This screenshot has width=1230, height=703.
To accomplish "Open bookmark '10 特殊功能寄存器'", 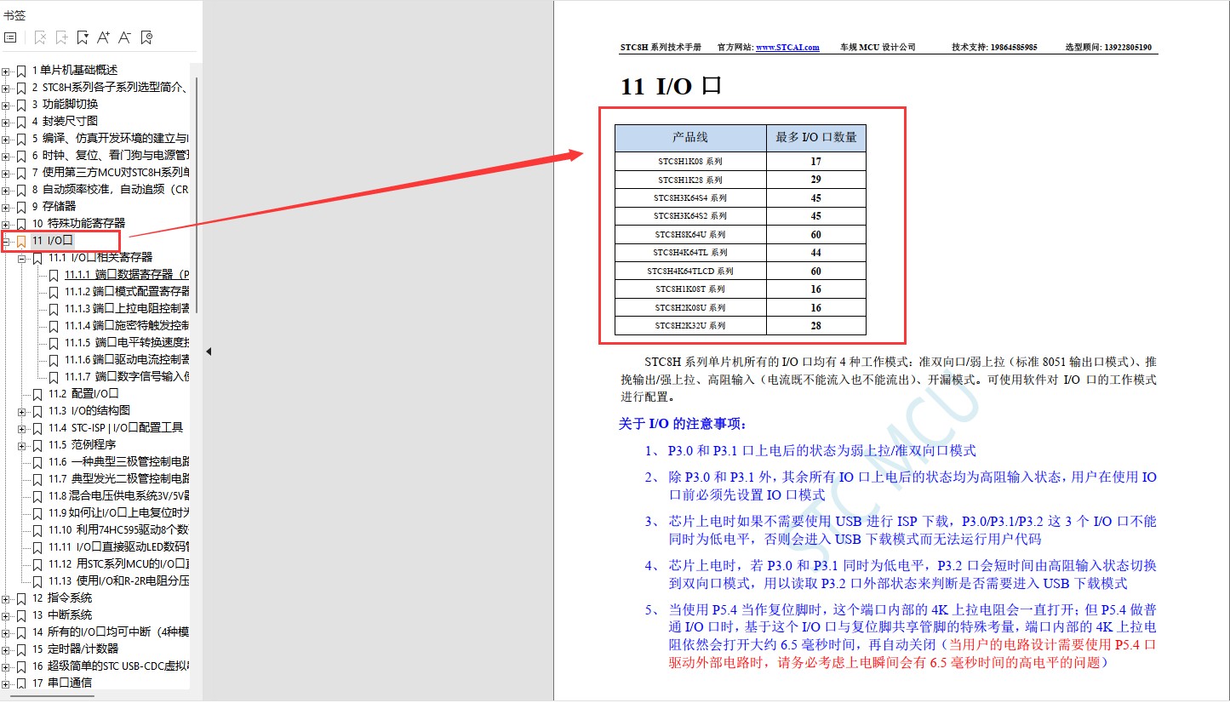I will [78, 224].
